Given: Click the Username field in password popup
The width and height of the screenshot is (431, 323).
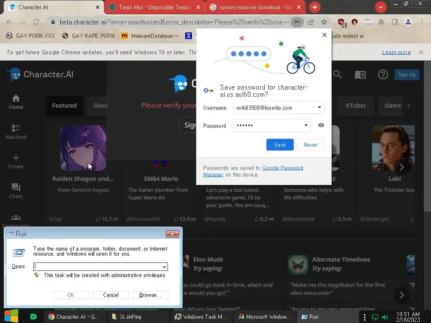Looking at the screenshot, I should click(279, 107).
